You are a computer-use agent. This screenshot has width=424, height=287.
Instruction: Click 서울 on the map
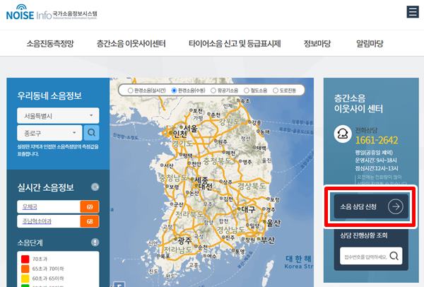(x=189, y=128)
